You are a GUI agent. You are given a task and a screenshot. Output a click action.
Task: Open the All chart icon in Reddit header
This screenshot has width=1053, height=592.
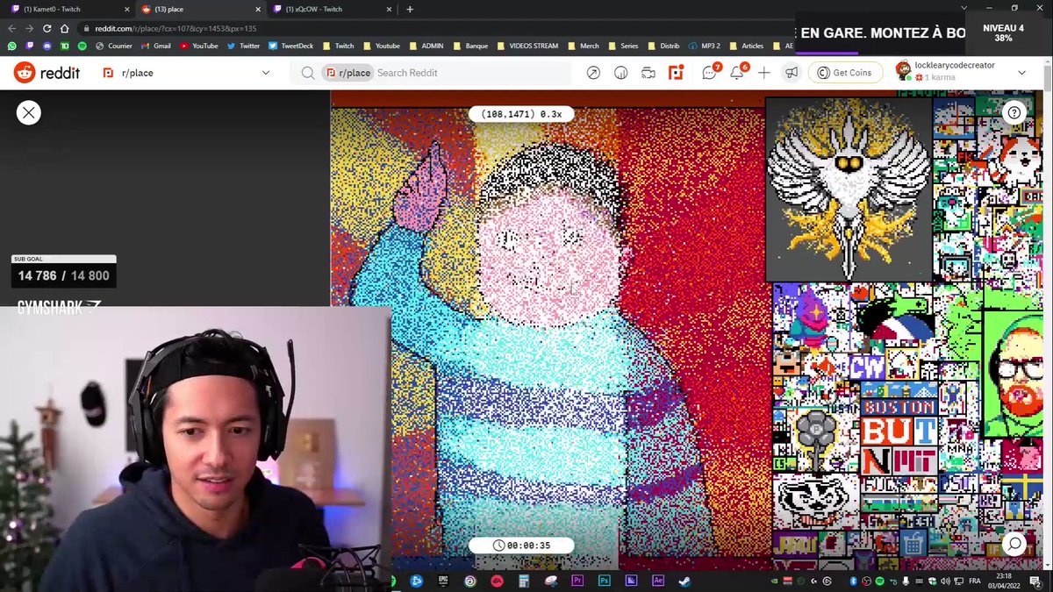[x=621, y=73]
